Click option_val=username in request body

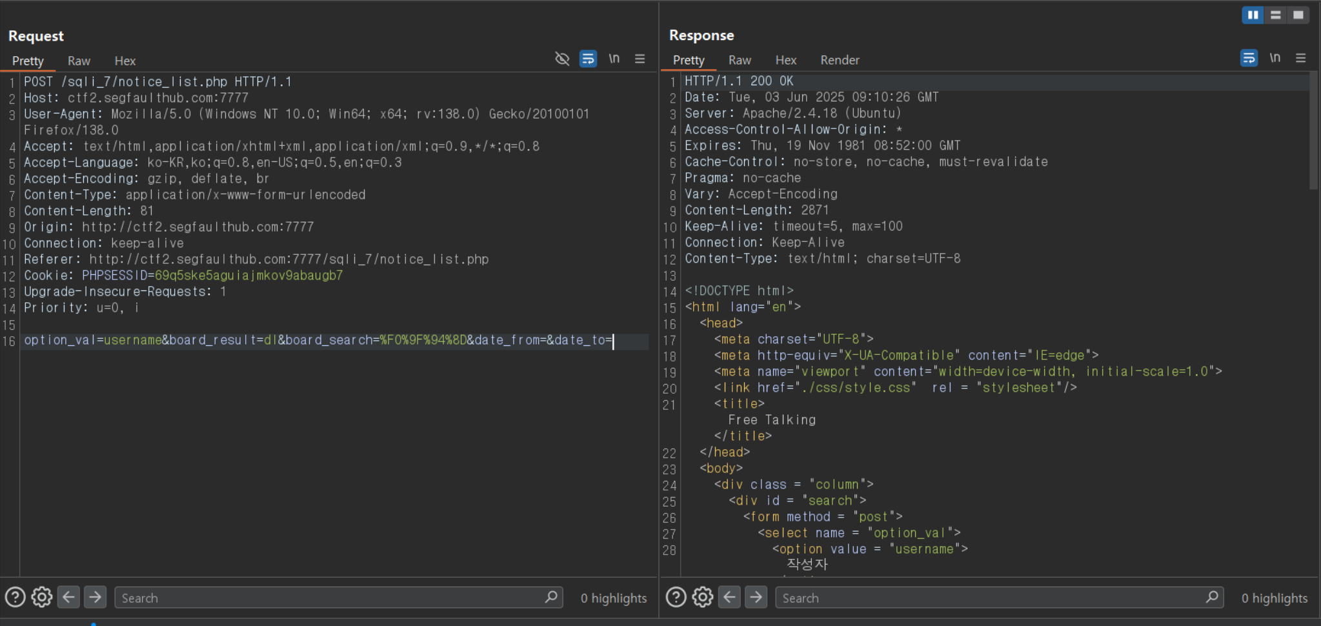point(93,340)
